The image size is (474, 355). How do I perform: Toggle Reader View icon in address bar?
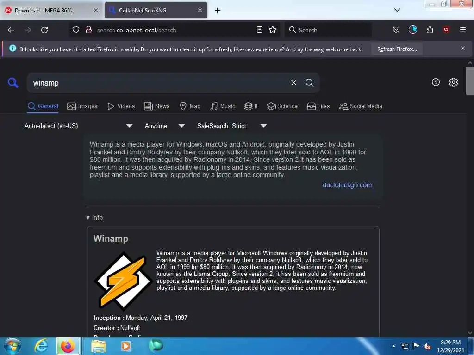[259, 30]
